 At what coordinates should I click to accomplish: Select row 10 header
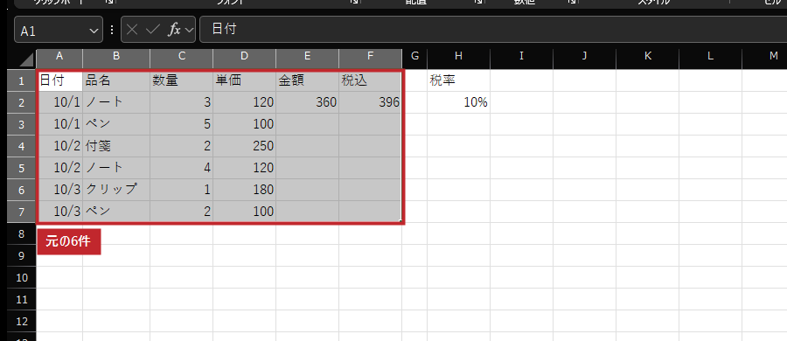[x=22, y=277]
